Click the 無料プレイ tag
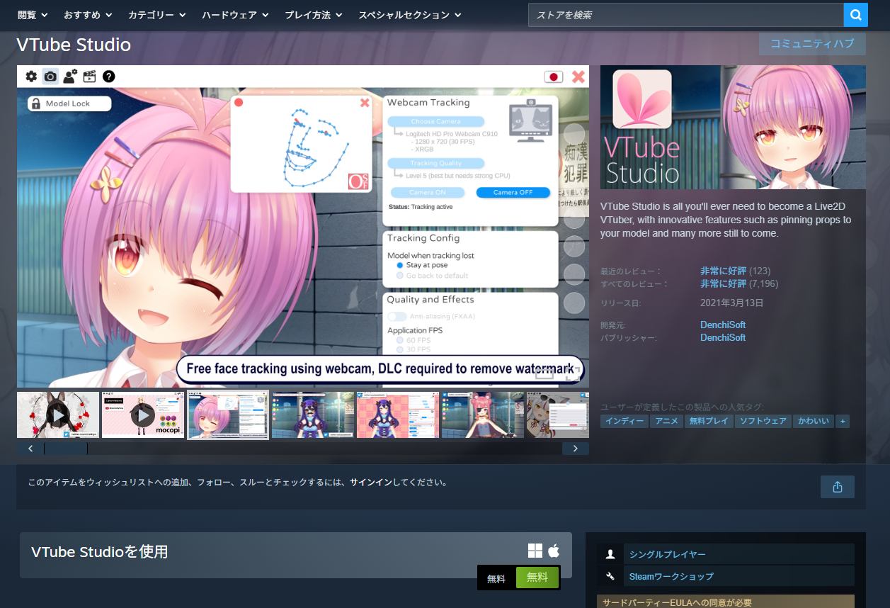This screenshot has width=890, height=608. (708, 421)
